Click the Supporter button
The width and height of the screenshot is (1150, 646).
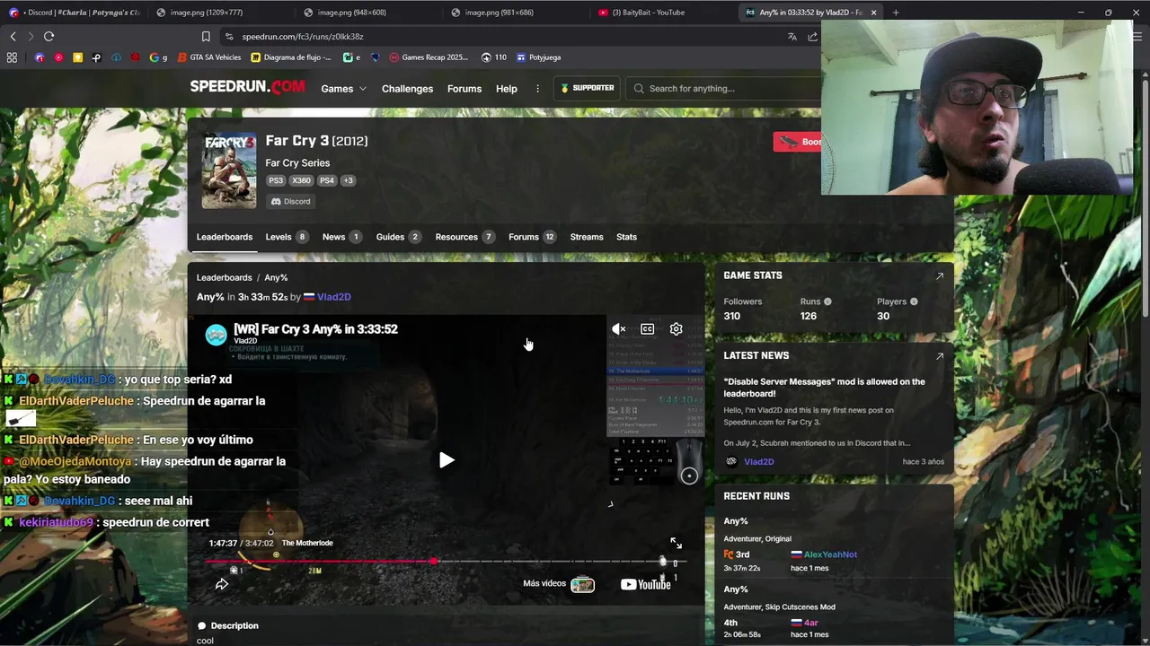pyautogui.click(x=587, y=88)
